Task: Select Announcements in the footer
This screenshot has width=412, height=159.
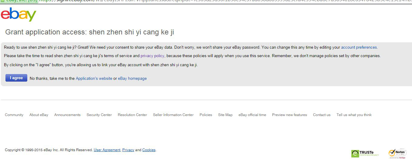Action: point(67,115)
